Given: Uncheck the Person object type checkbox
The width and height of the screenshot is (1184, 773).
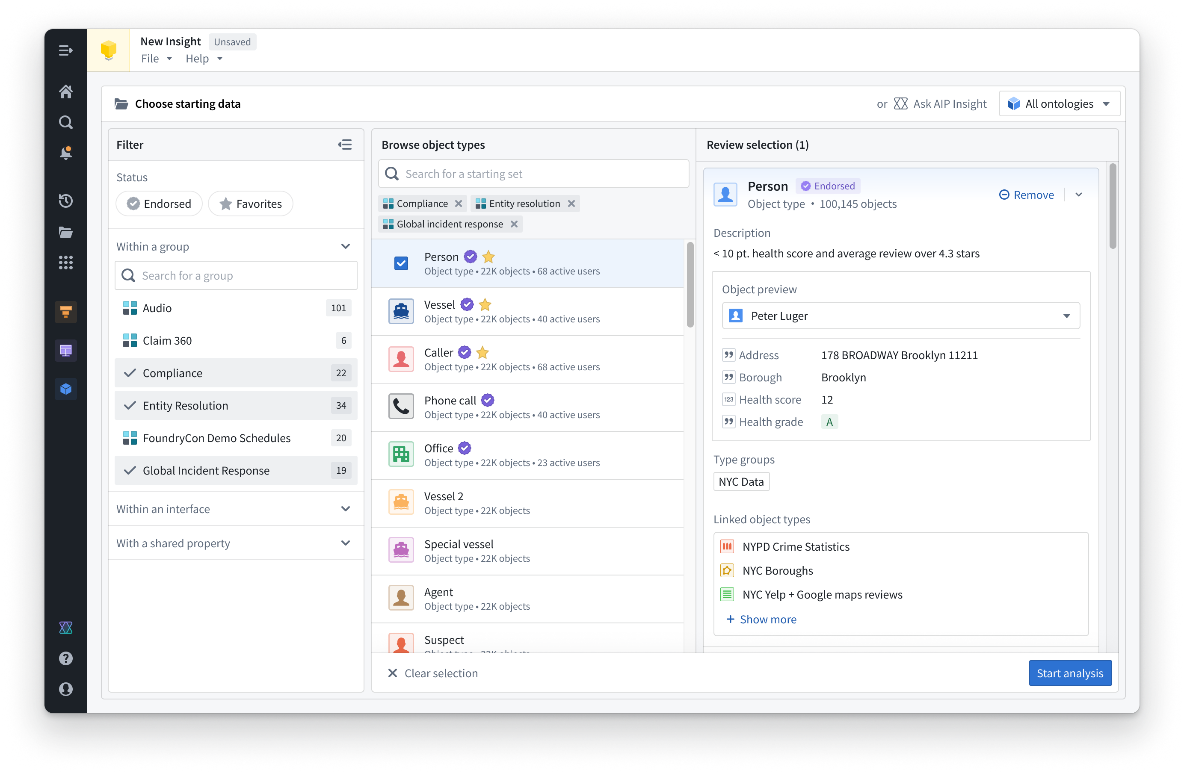Looking at the screenshot, I should click(401, 263).
